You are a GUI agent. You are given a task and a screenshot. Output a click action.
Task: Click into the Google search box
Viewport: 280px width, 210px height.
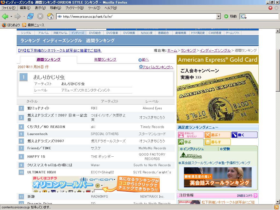(x=262, y=16)
